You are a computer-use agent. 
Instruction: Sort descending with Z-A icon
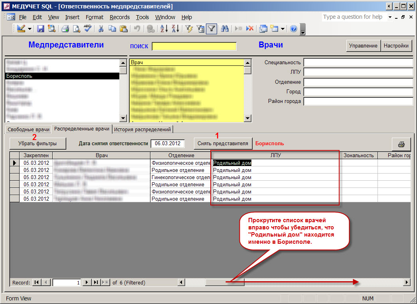click(175, 28)
